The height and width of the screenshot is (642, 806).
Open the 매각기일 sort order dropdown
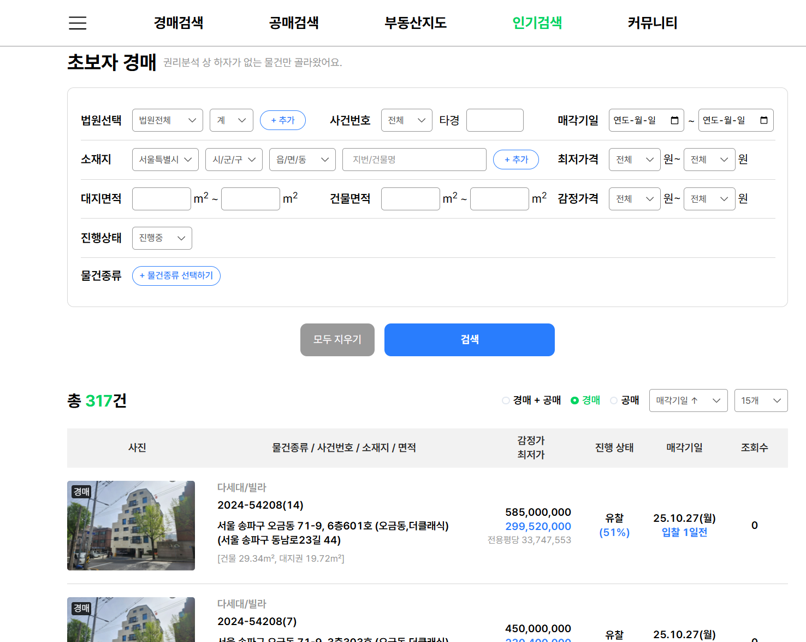pyautogui.click(x=688, y=400)
